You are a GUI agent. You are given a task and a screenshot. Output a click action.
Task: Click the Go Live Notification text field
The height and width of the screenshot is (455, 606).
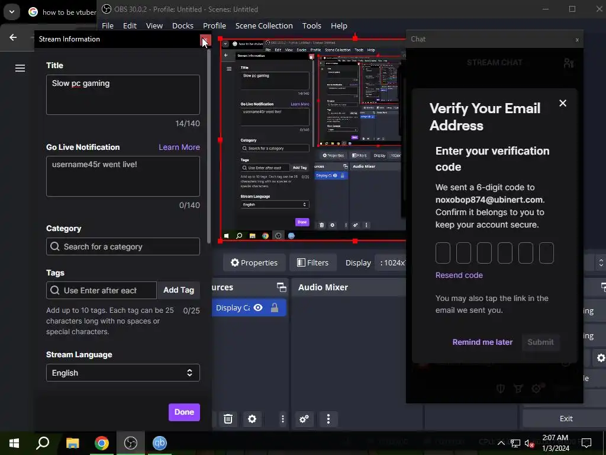(123, 176)
